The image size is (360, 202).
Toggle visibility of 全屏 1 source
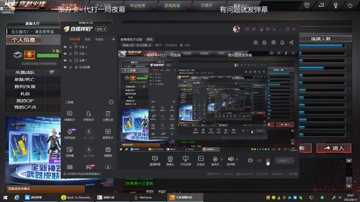(x=65, y=61)
